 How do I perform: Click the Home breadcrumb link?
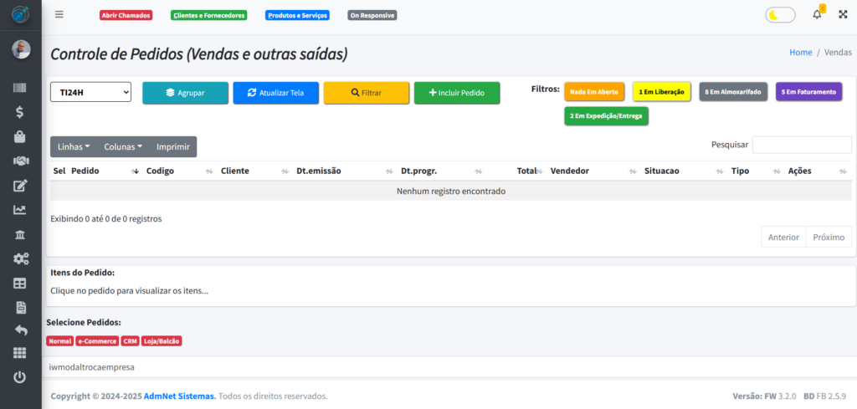(800, 52)
